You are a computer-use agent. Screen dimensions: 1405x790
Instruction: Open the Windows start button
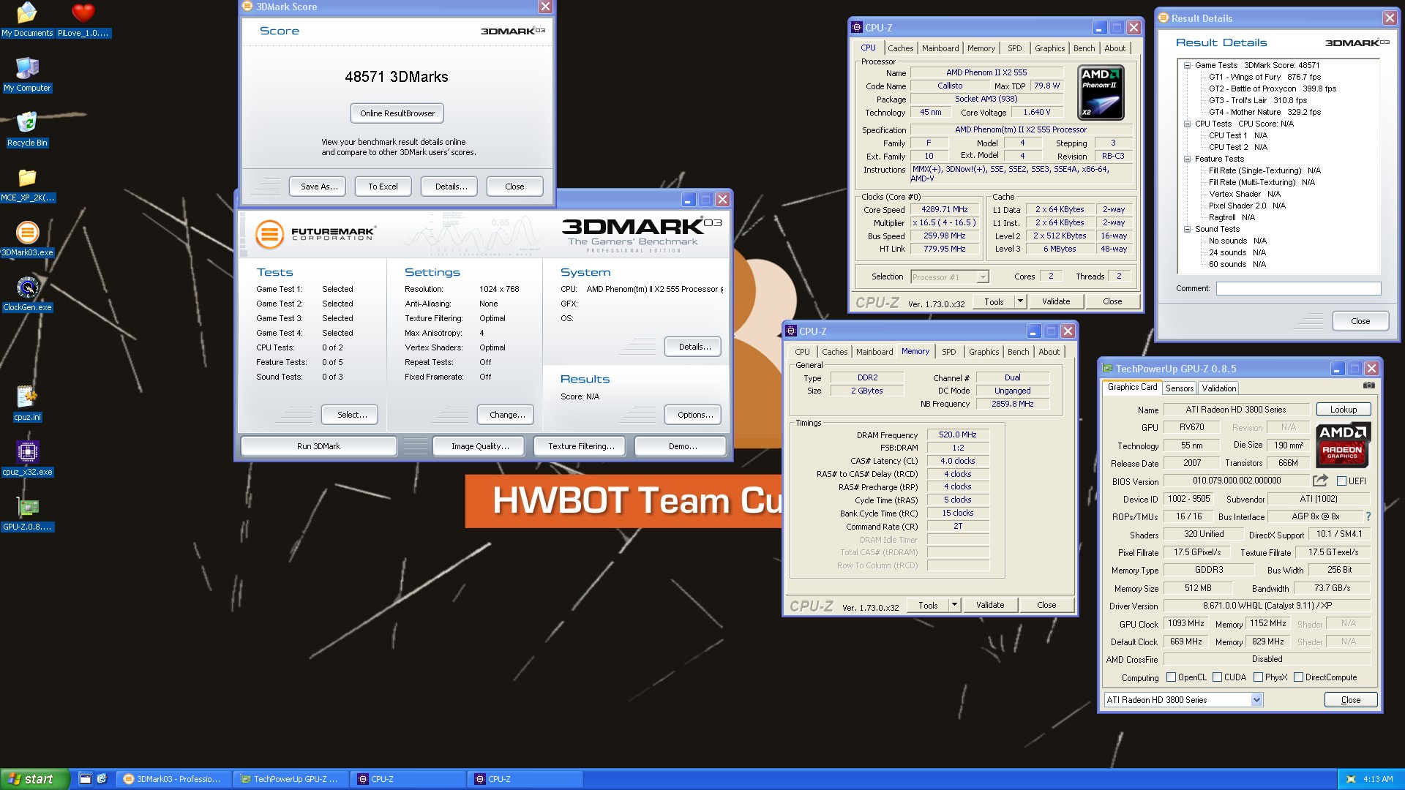(35, 779)
